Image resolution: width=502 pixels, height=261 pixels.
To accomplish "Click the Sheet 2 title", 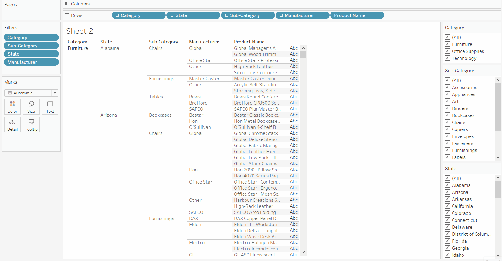I will pos(80,31).
